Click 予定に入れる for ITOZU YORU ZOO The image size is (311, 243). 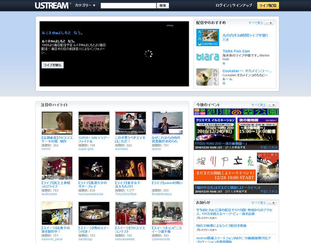(269, 147)
